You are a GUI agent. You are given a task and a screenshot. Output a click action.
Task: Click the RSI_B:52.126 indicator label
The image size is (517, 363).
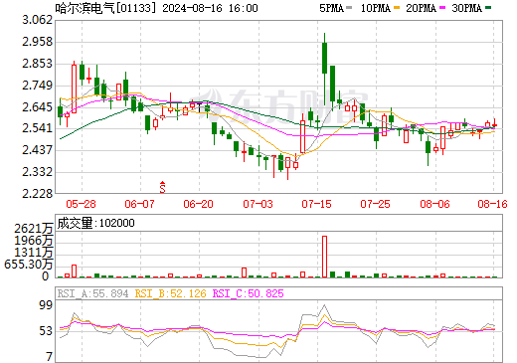coord(171,293)
